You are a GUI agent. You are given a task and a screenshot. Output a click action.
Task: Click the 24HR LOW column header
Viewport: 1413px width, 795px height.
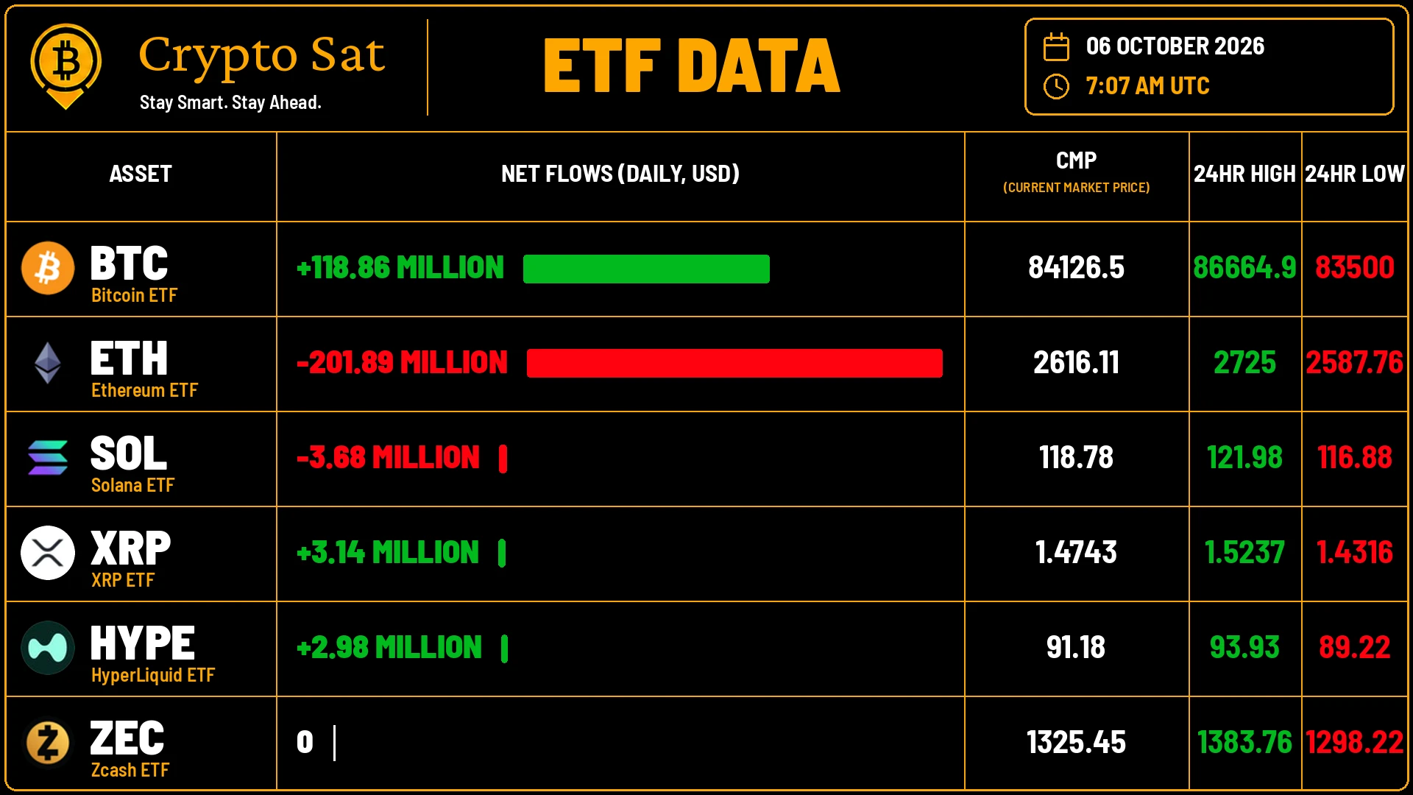point(1354,174)
